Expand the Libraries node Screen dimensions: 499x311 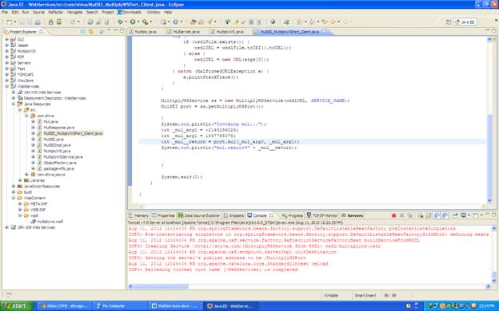(x=20, y=180)
